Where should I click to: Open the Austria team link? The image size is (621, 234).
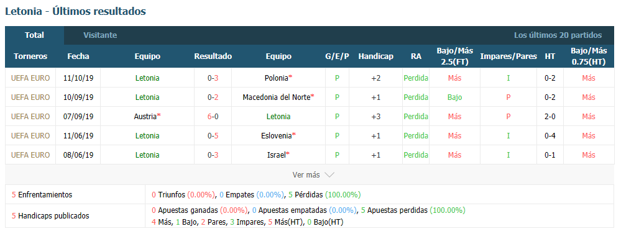tap(145, 117)
